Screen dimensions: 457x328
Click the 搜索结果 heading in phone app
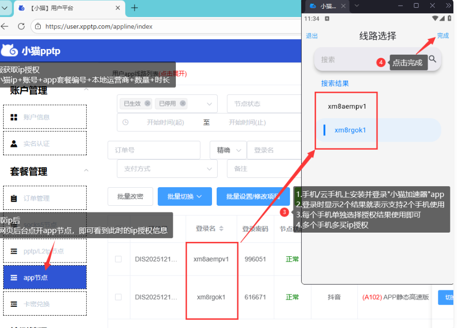[x=335, y=84]
